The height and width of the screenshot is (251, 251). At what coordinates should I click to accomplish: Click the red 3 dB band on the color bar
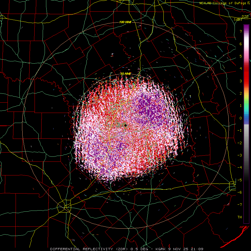point(246,81)
